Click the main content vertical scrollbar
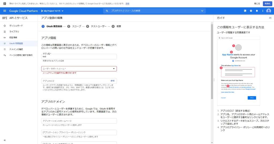 (212, 62)
